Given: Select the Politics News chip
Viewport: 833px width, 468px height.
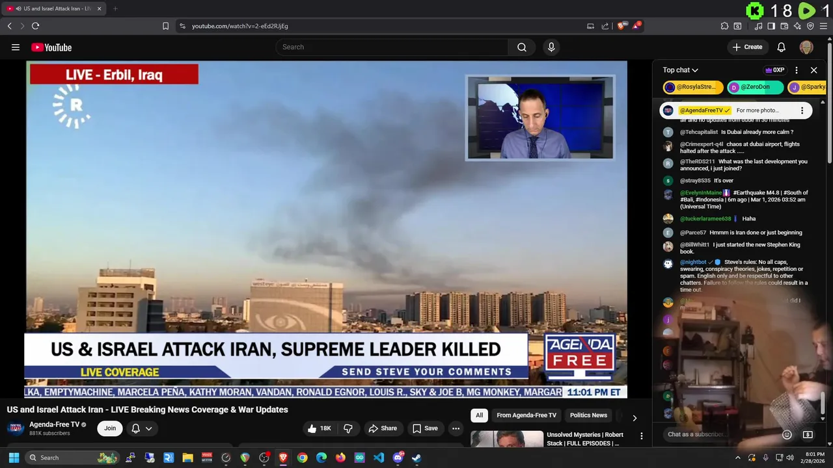Looking at the screenshot, I should pos(588,415).
